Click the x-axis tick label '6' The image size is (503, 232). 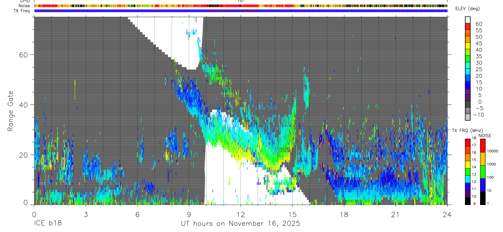click(137, 214)
